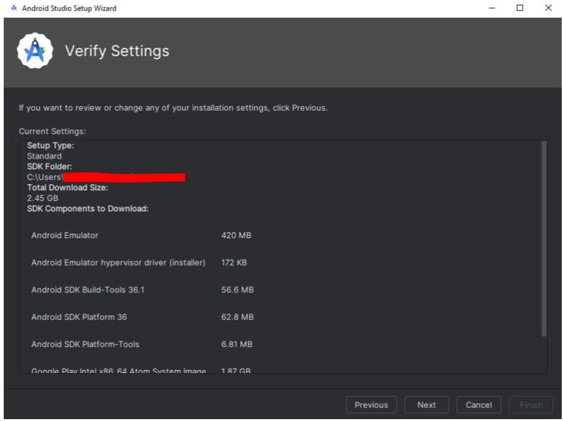Cancel the setup wizard

pyautogui.click(x=478, y=405)
